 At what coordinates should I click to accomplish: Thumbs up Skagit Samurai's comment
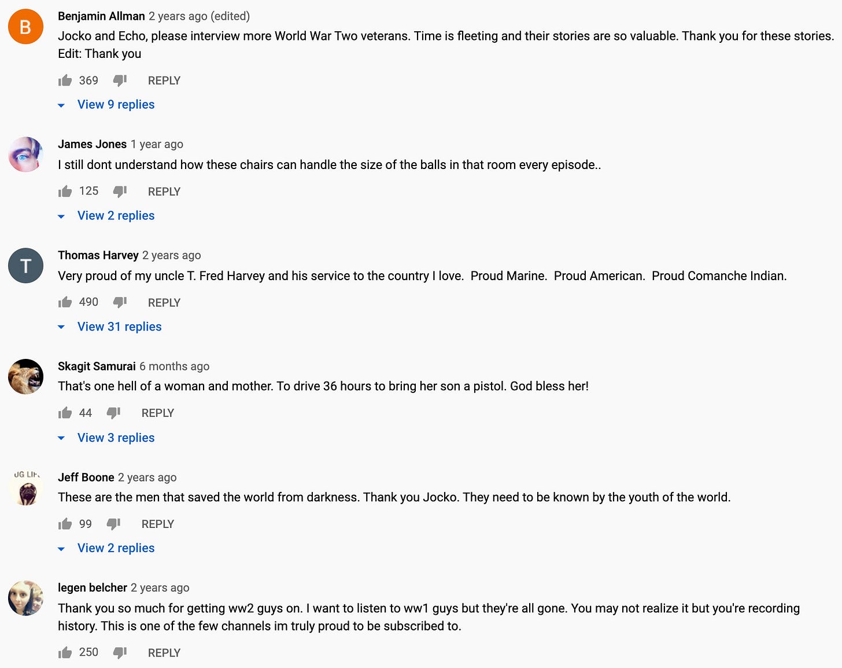tap(65, 413)
